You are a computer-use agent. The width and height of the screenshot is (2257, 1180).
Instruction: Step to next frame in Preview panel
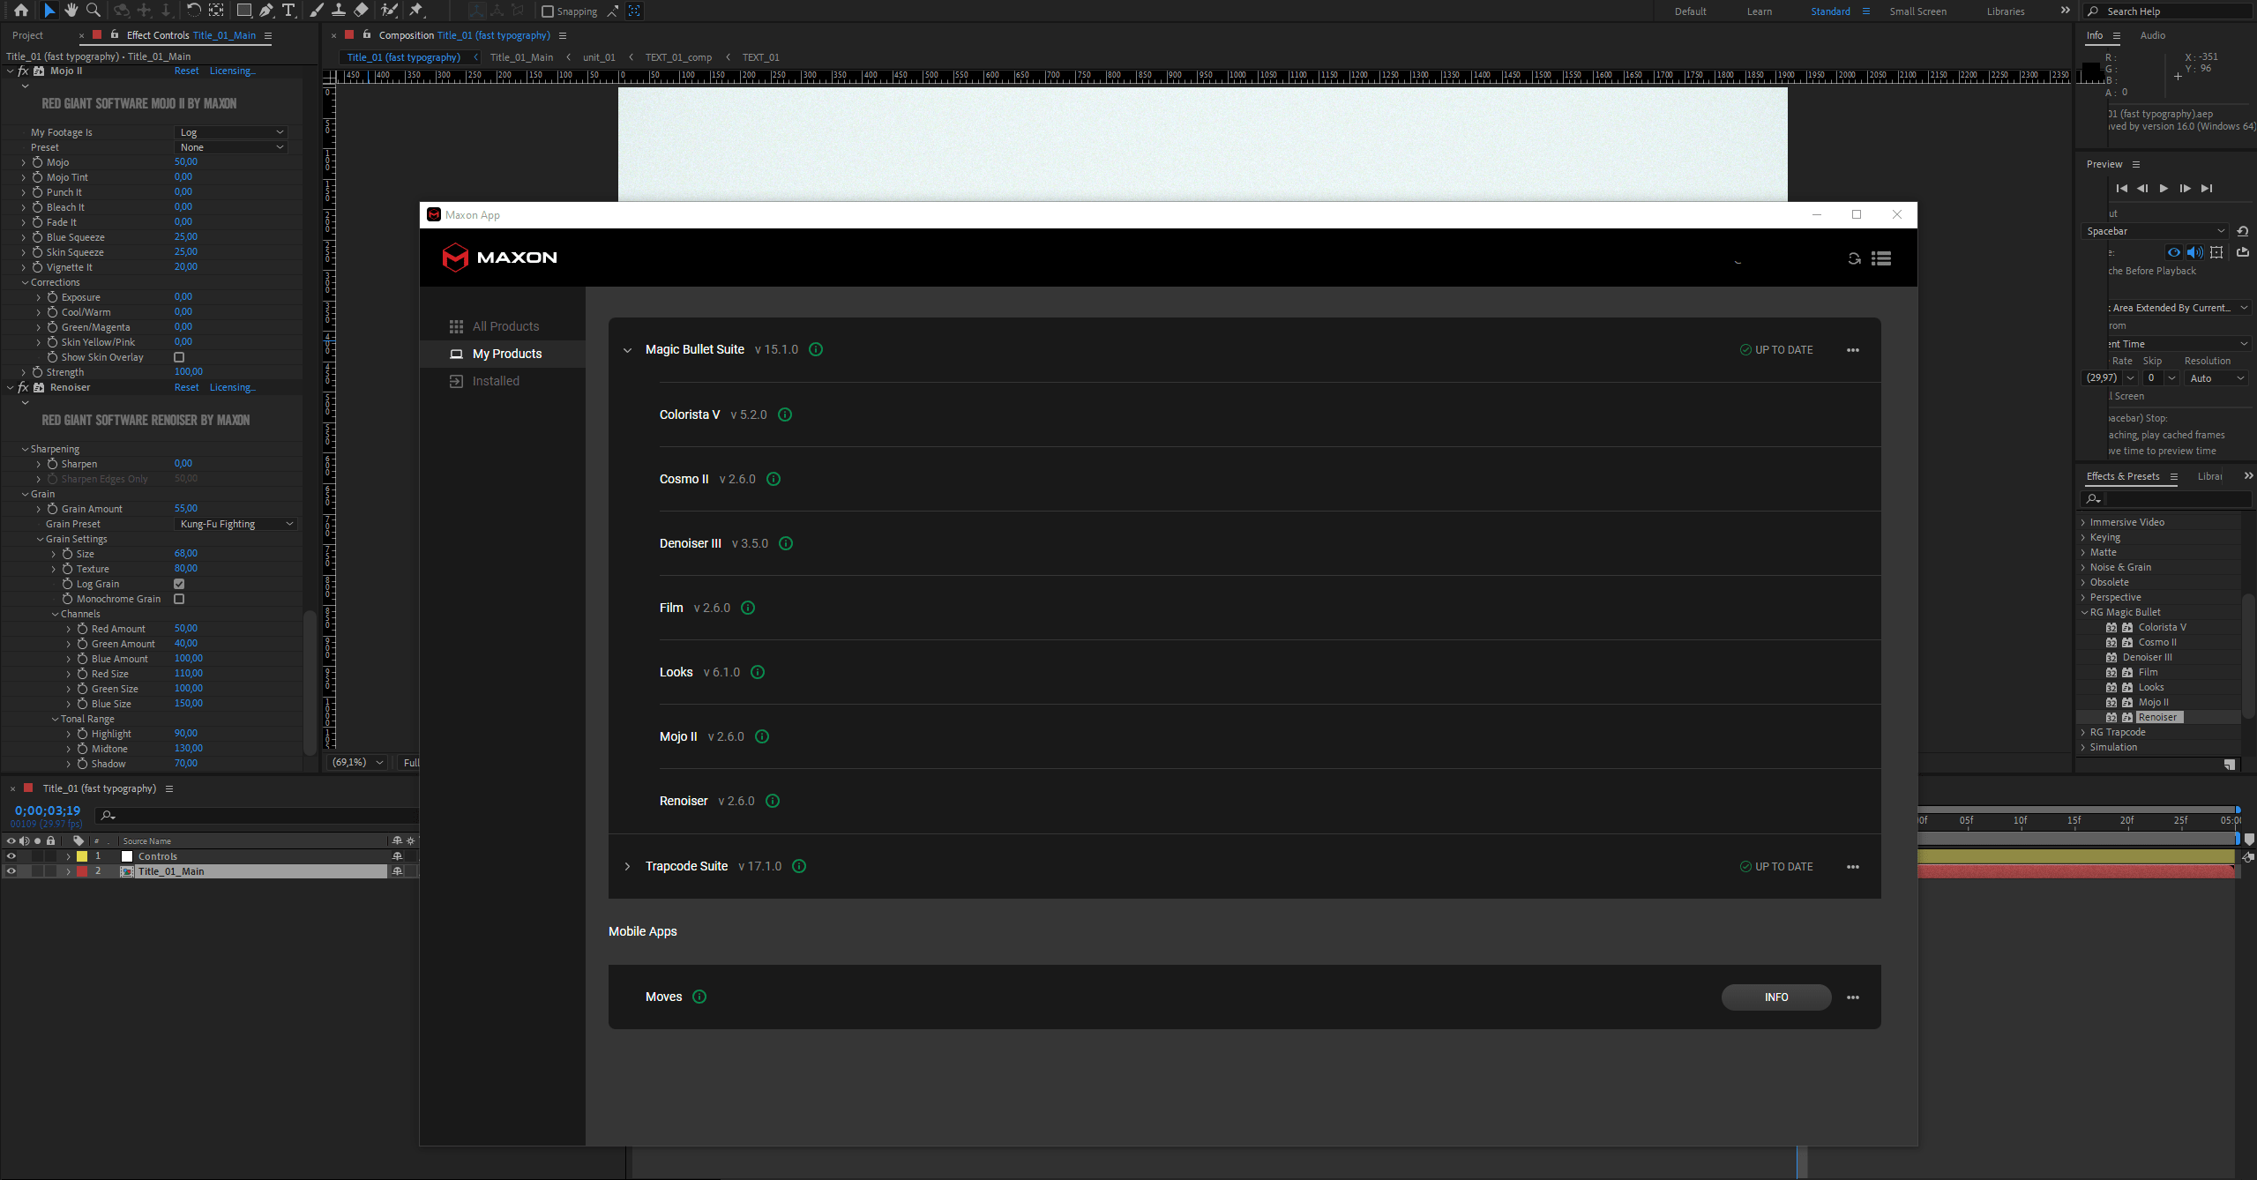[x=2185, y=188]
